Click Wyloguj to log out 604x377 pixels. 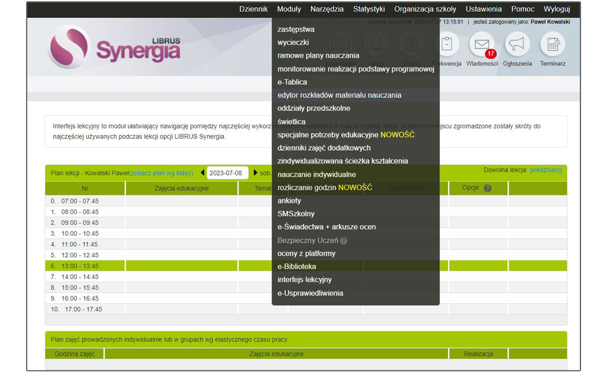point(557,9)
